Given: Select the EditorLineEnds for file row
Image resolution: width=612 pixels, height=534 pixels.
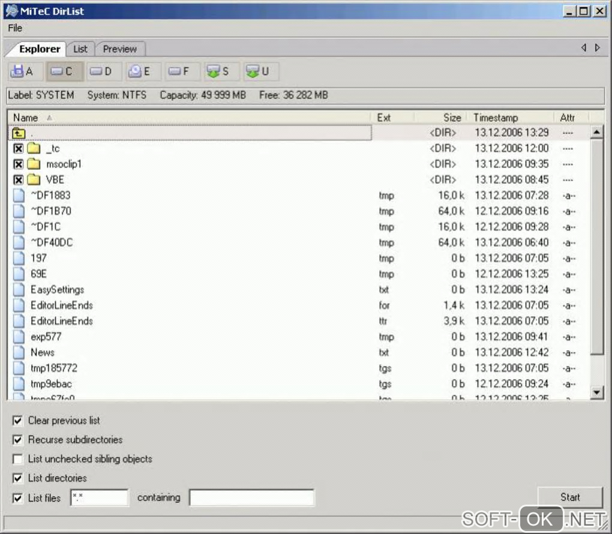Looking at the screenshot, I should coord(299,305).
